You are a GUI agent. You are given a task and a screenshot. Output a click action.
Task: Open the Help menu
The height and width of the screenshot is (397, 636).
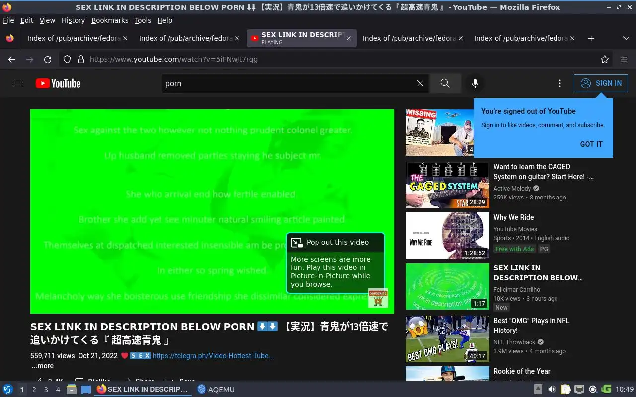(165, 20)
